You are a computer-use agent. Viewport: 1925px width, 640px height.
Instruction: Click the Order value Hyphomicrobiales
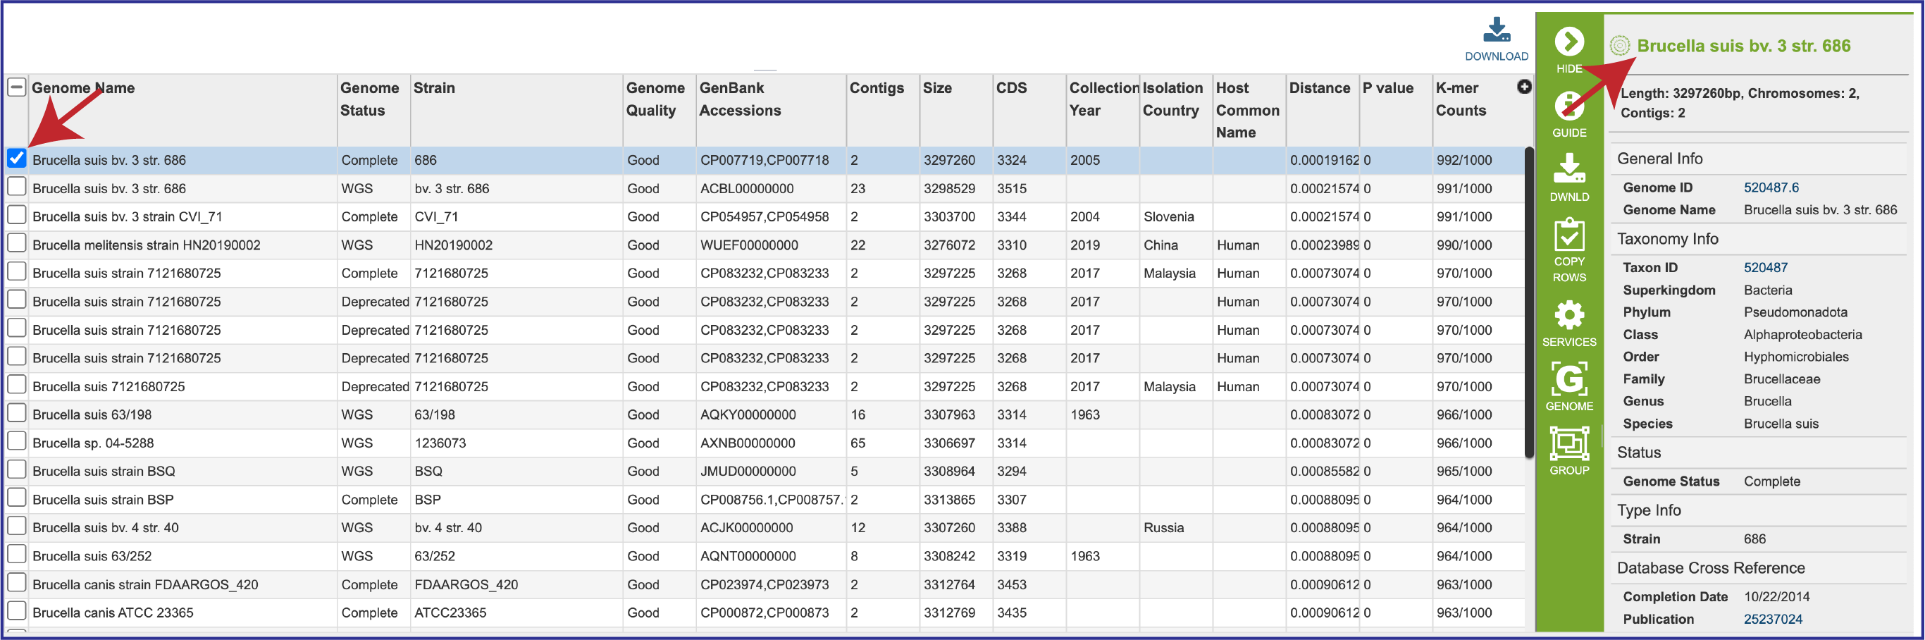click(1796, 357)
